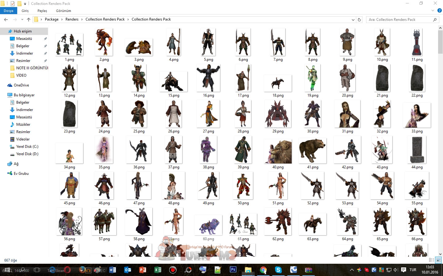Switch to large thumbnails view icon

click(439, 260)
